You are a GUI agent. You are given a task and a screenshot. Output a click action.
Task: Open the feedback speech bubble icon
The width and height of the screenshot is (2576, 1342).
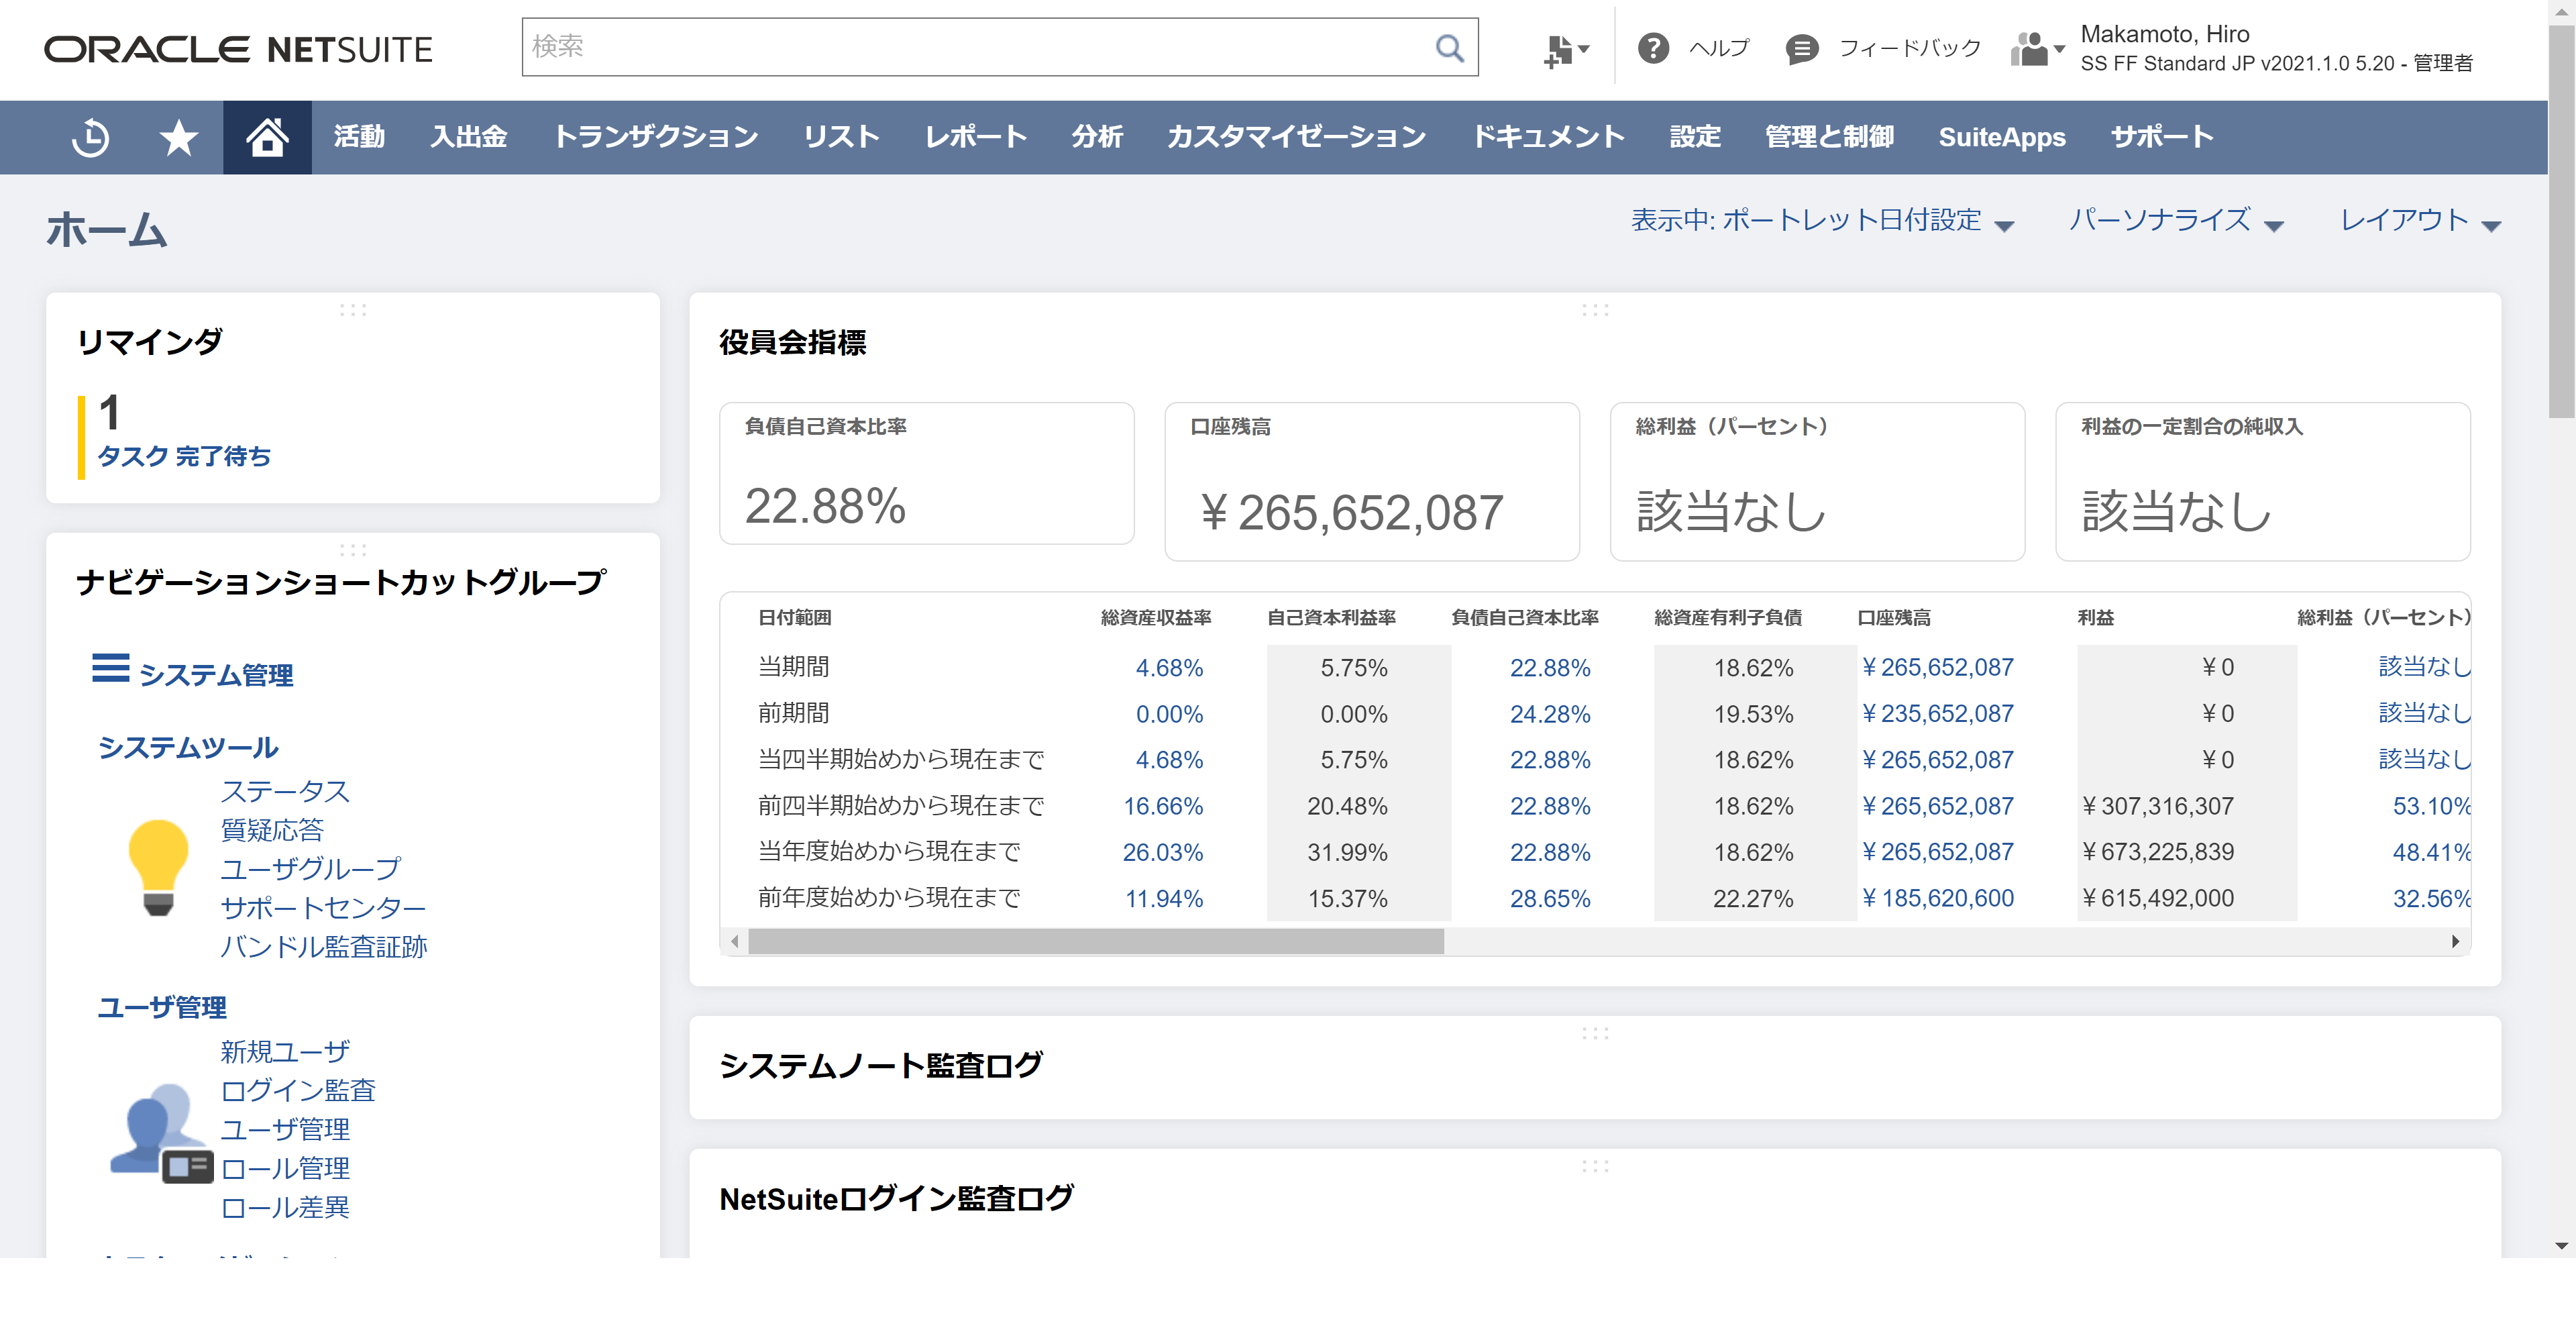coord(1802,48)
